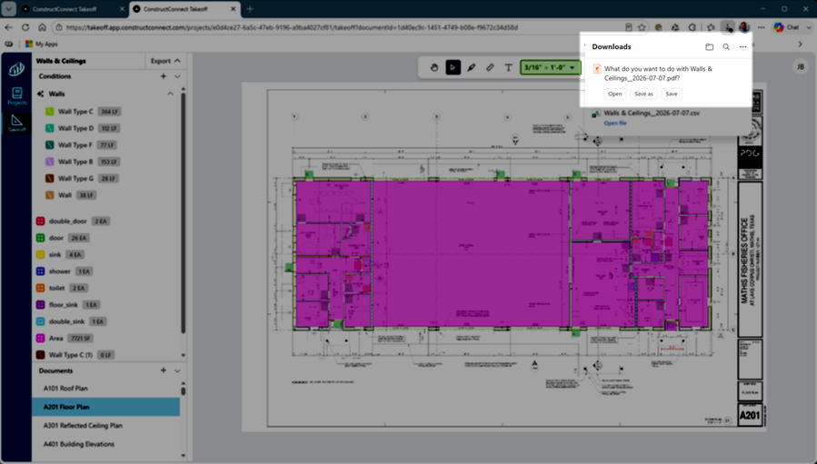Open the Export menu
Image resolution: width=817 pixels, height=464 pixels.
click(x=165, y=61)
